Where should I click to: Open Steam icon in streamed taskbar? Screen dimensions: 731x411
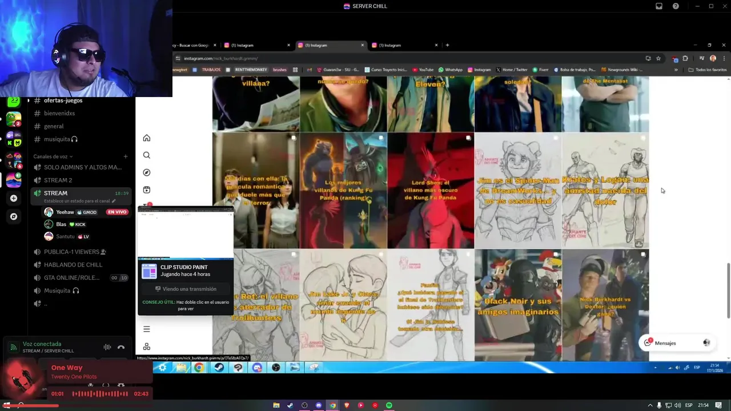coord(219,368)
